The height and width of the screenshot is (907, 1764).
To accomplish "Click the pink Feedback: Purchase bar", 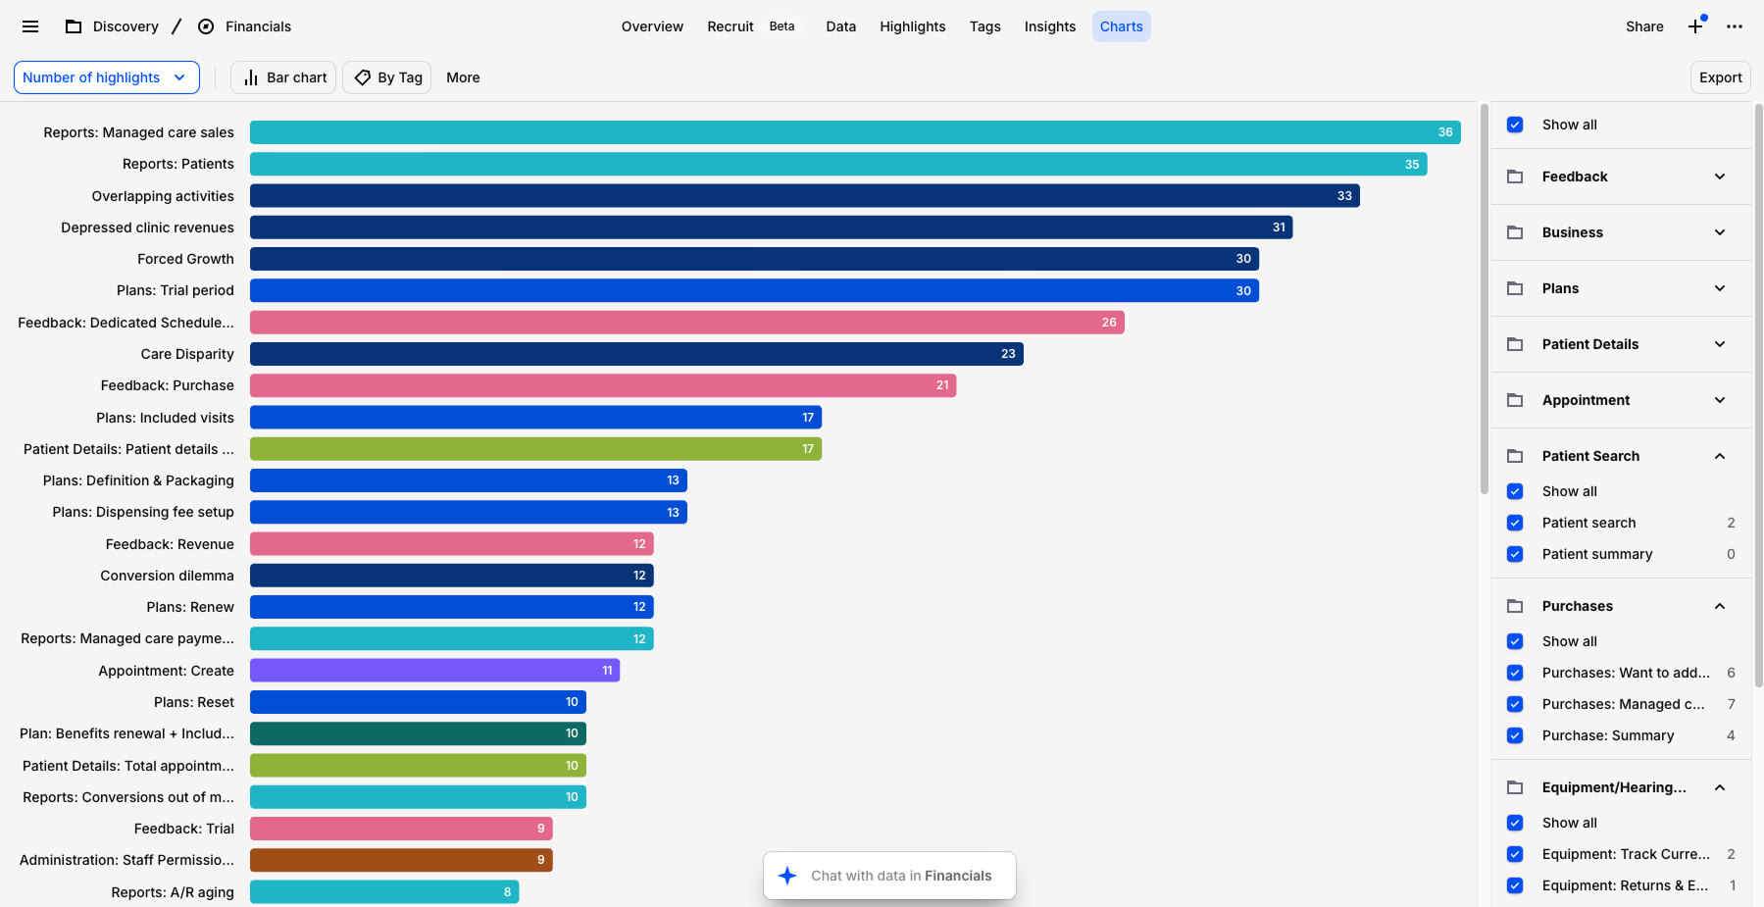I will click(x=602, y=385).
